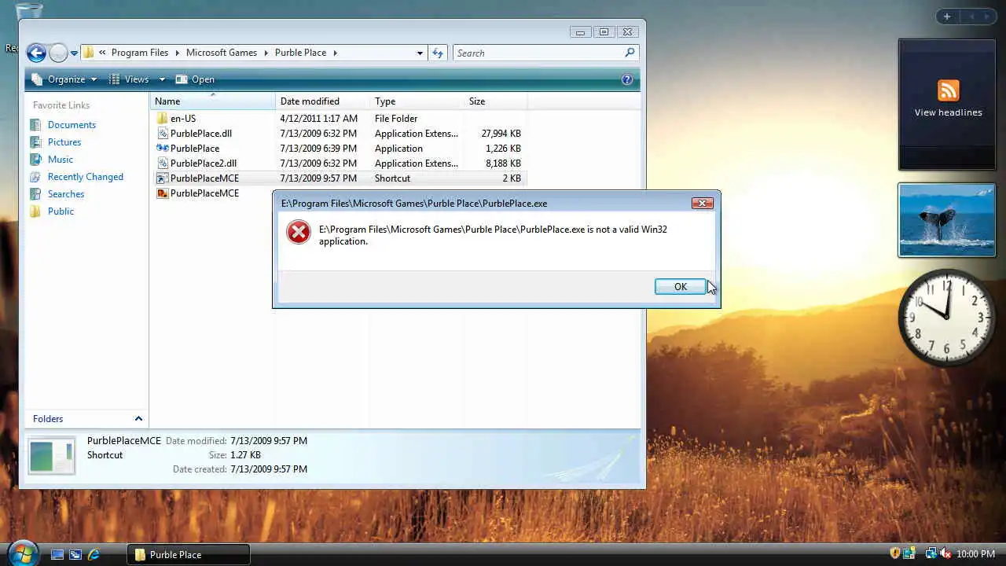
Task: Click the address bar Refresh button
Action: click(438, 53)
